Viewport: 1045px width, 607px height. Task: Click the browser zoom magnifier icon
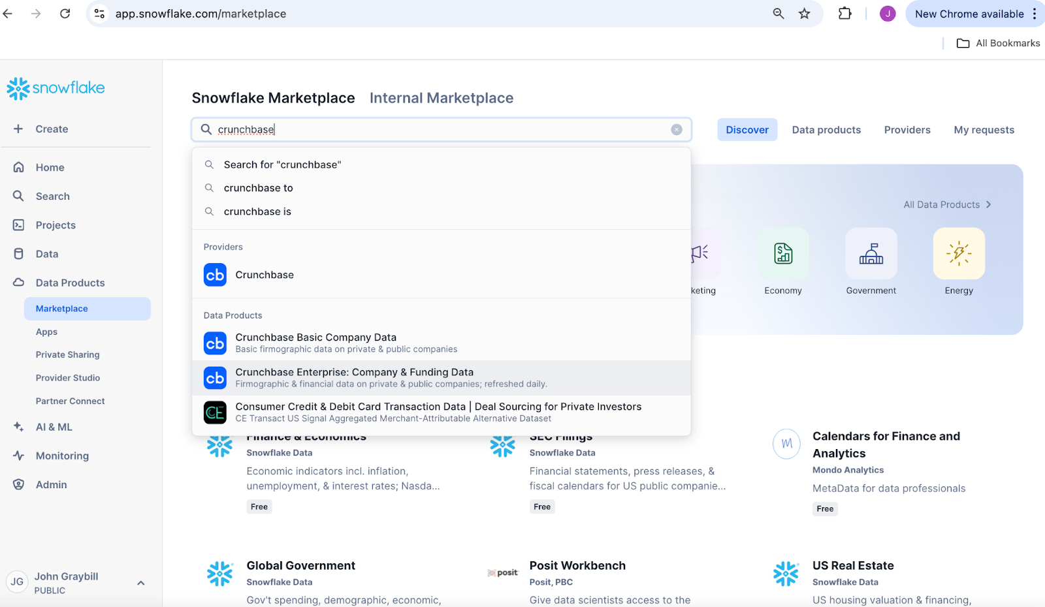point(778,14)
